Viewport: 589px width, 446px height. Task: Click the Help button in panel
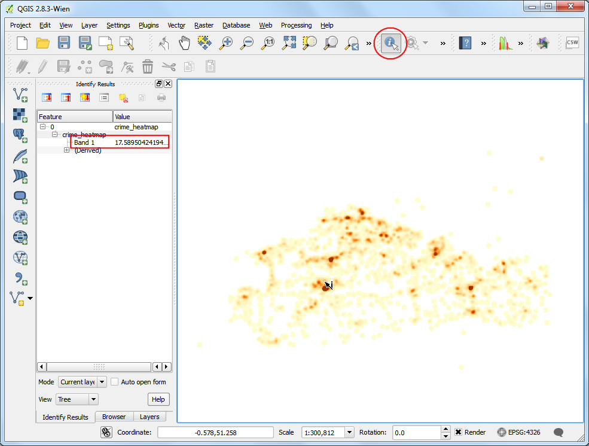tap(158, 399)
